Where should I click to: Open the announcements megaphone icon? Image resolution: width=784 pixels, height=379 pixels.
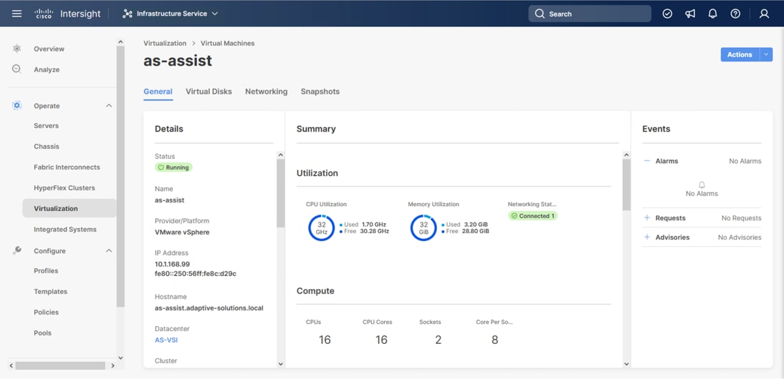pyautogui.click(x=690, y=14)
